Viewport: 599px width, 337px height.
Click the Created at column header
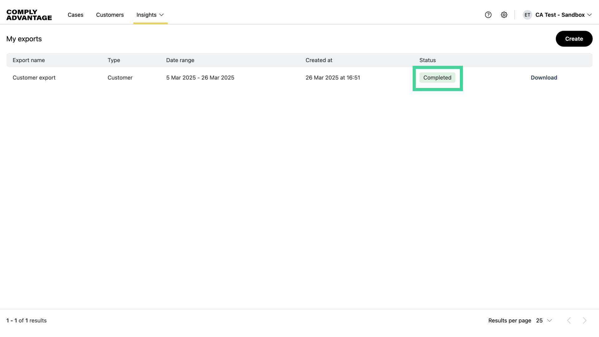[x=319, y=60]
